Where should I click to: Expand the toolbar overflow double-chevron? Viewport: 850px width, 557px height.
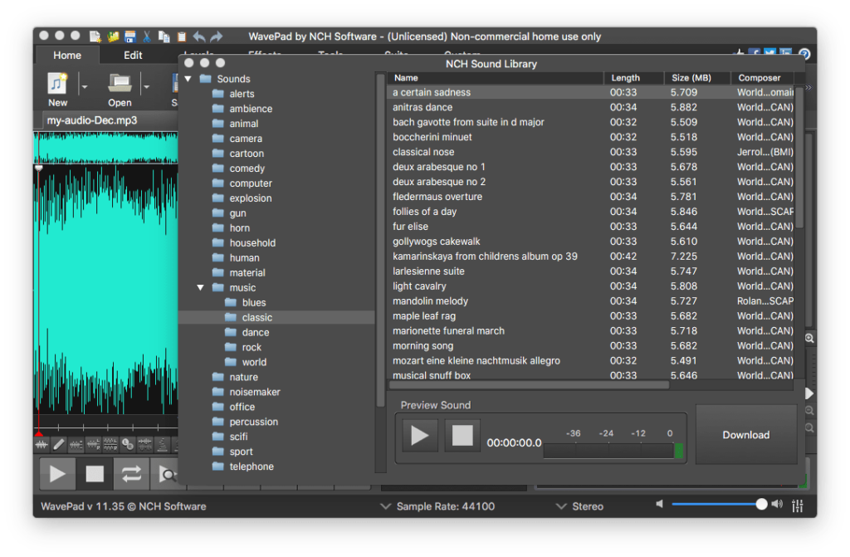pyautogui.click(x=808, y=87)
